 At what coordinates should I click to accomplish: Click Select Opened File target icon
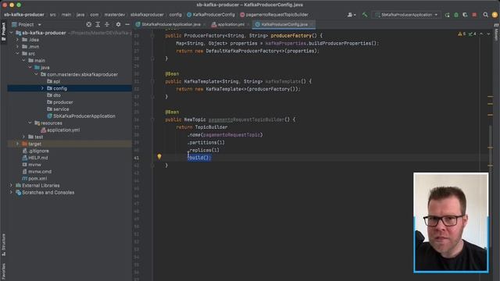click(88, 24)
